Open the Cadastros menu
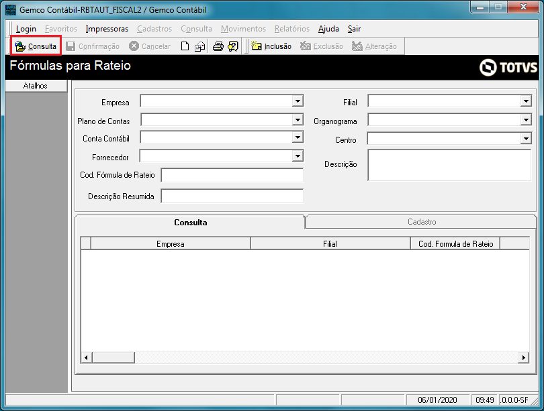Screen dimensions: 544x411 tap(154, 29)
